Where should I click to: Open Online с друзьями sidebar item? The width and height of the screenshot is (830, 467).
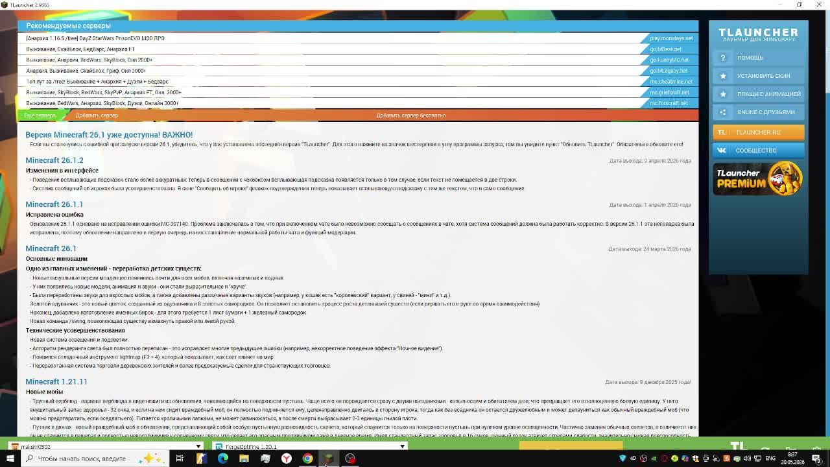pos(758,112)
